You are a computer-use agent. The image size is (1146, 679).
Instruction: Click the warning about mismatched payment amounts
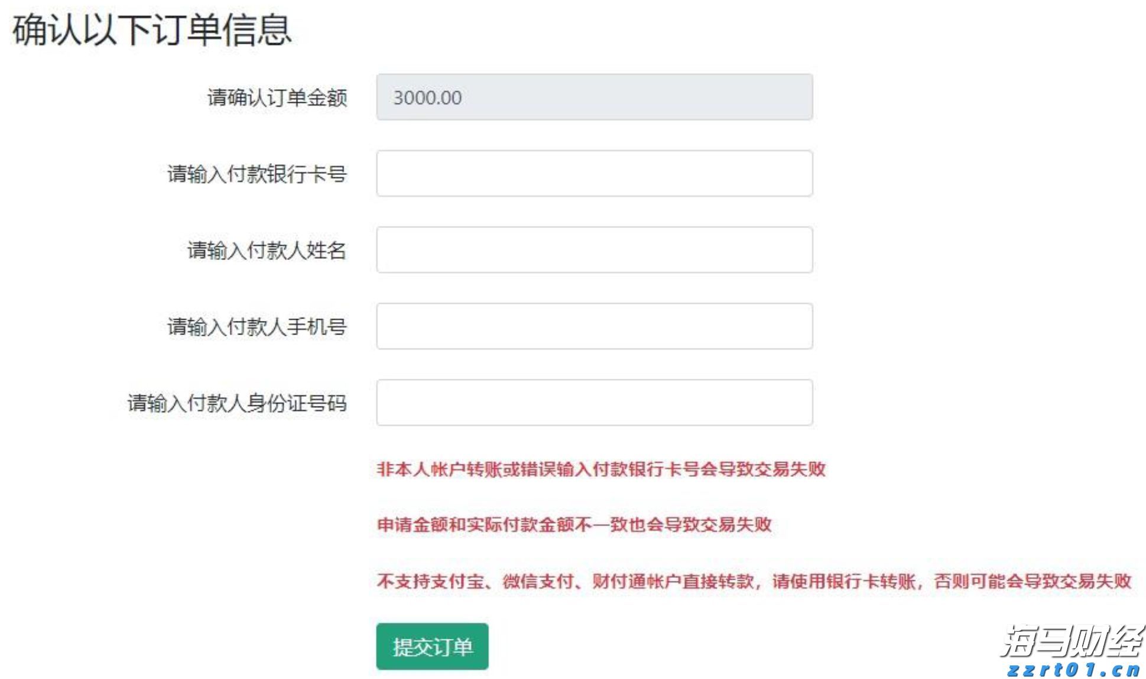pyautogui.click(x=576, y=525)
